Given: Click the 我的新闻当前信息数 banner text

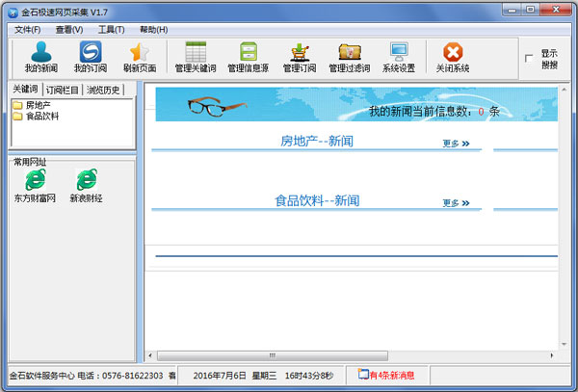Looking at the screenshot, I should click(434, 112).
